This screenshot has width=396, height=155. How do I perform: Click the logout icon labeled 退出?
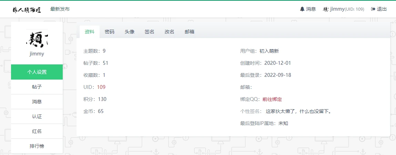373,9
